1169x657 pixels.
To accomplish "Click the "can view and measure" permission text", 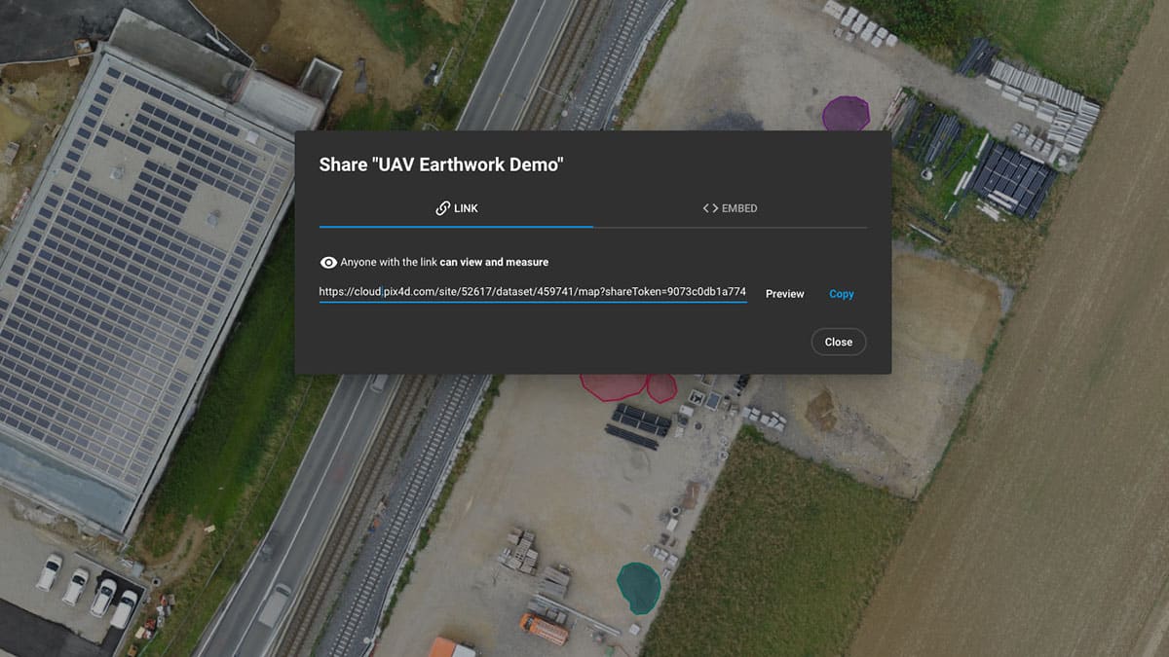I will (493, 263).
